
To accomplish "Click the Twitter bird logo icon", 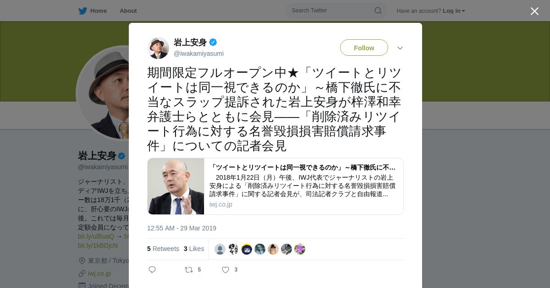I will pyautogui.click(x=82, y=11).
